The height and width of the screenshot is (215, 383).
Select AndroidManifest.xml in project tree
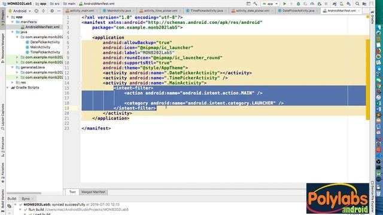(x=42, y=27)
